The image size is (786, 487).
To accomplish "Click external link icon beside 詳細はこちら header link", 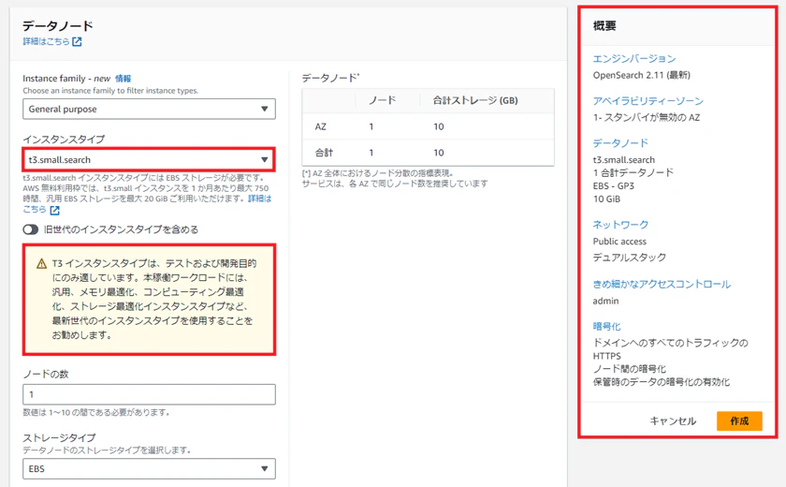I will (x=77, y=41).
